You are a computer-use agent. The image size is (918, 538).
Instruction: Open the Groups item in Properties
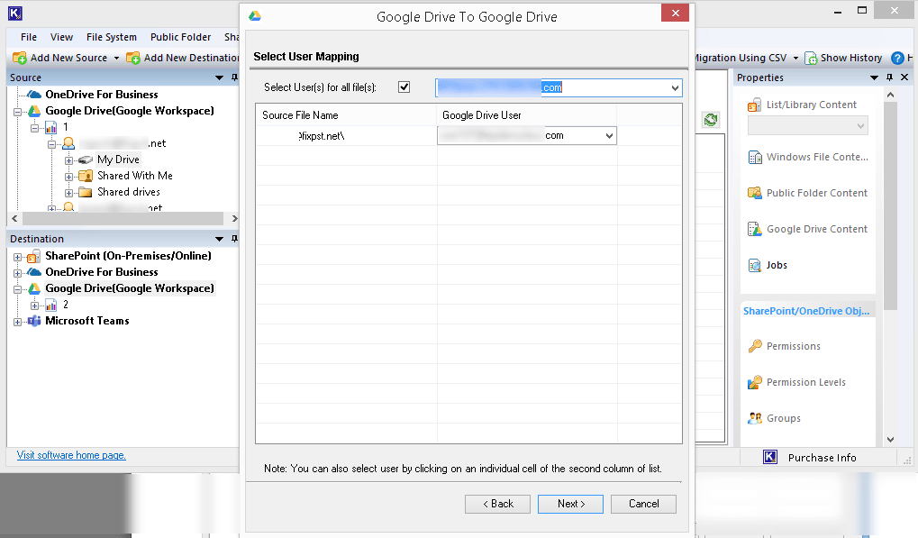click(774, 418)
